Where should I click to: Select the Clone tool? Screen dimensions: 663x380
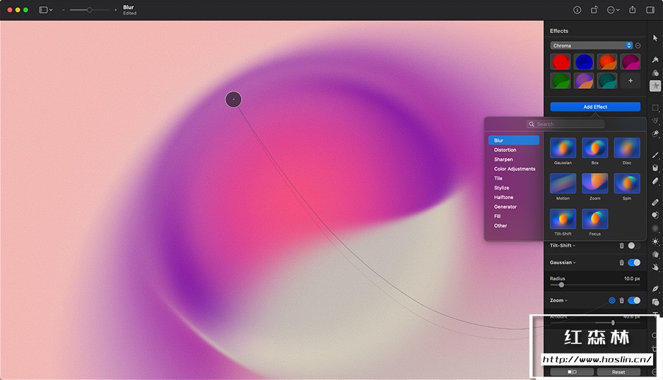pyautogui.click(x=655, y=215)
